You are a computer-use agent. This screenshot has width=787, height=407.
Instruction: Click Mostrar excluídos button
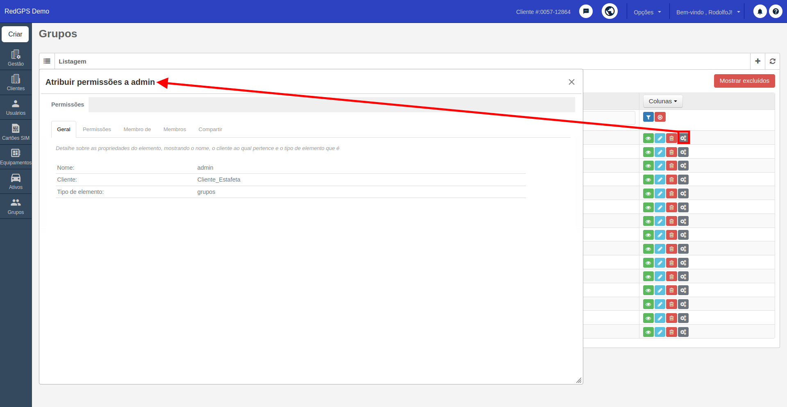tap(744, 81)
